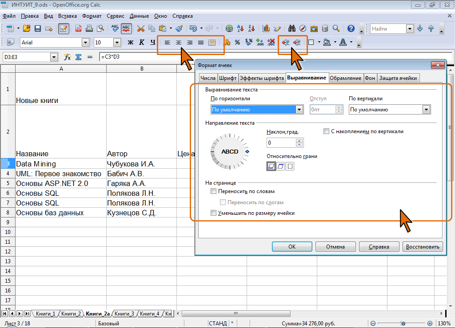Sort descending

[251, 28]
